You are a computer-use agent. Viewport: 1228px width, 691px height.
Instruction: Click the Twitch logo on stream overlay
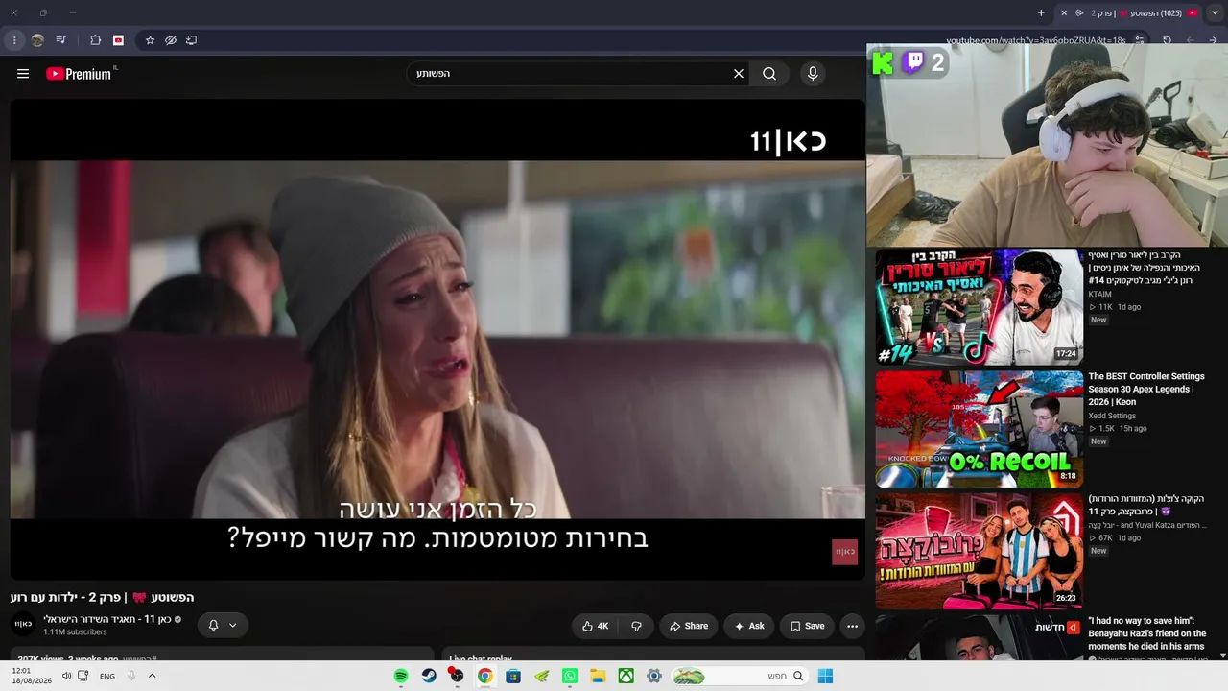click(x=913, y=63)
